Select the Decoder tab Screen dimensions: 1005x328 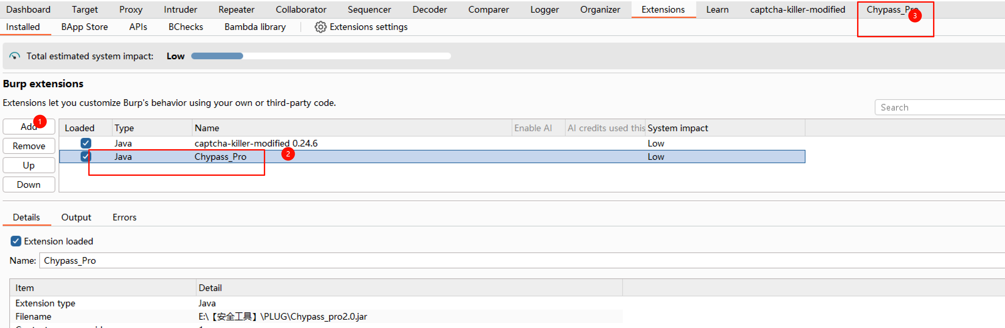[429, 9]
